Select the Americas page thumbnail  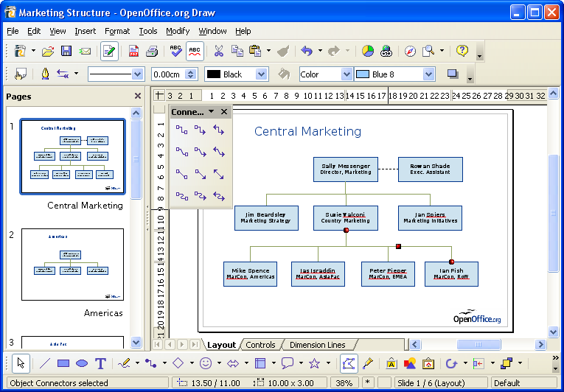click(x=73, y=265)
